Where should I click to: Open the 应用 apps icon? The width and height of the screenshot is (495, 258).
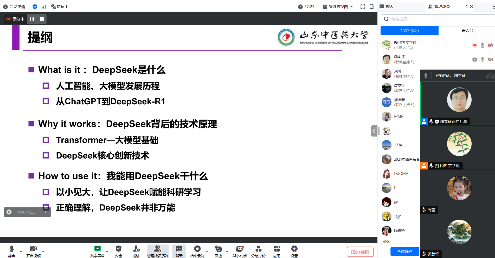click(x=277, y=249)
